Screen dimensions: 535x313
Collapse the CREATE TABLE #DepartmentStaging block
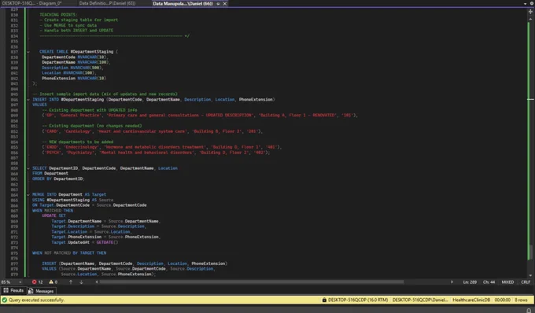(x=28, y=52)
